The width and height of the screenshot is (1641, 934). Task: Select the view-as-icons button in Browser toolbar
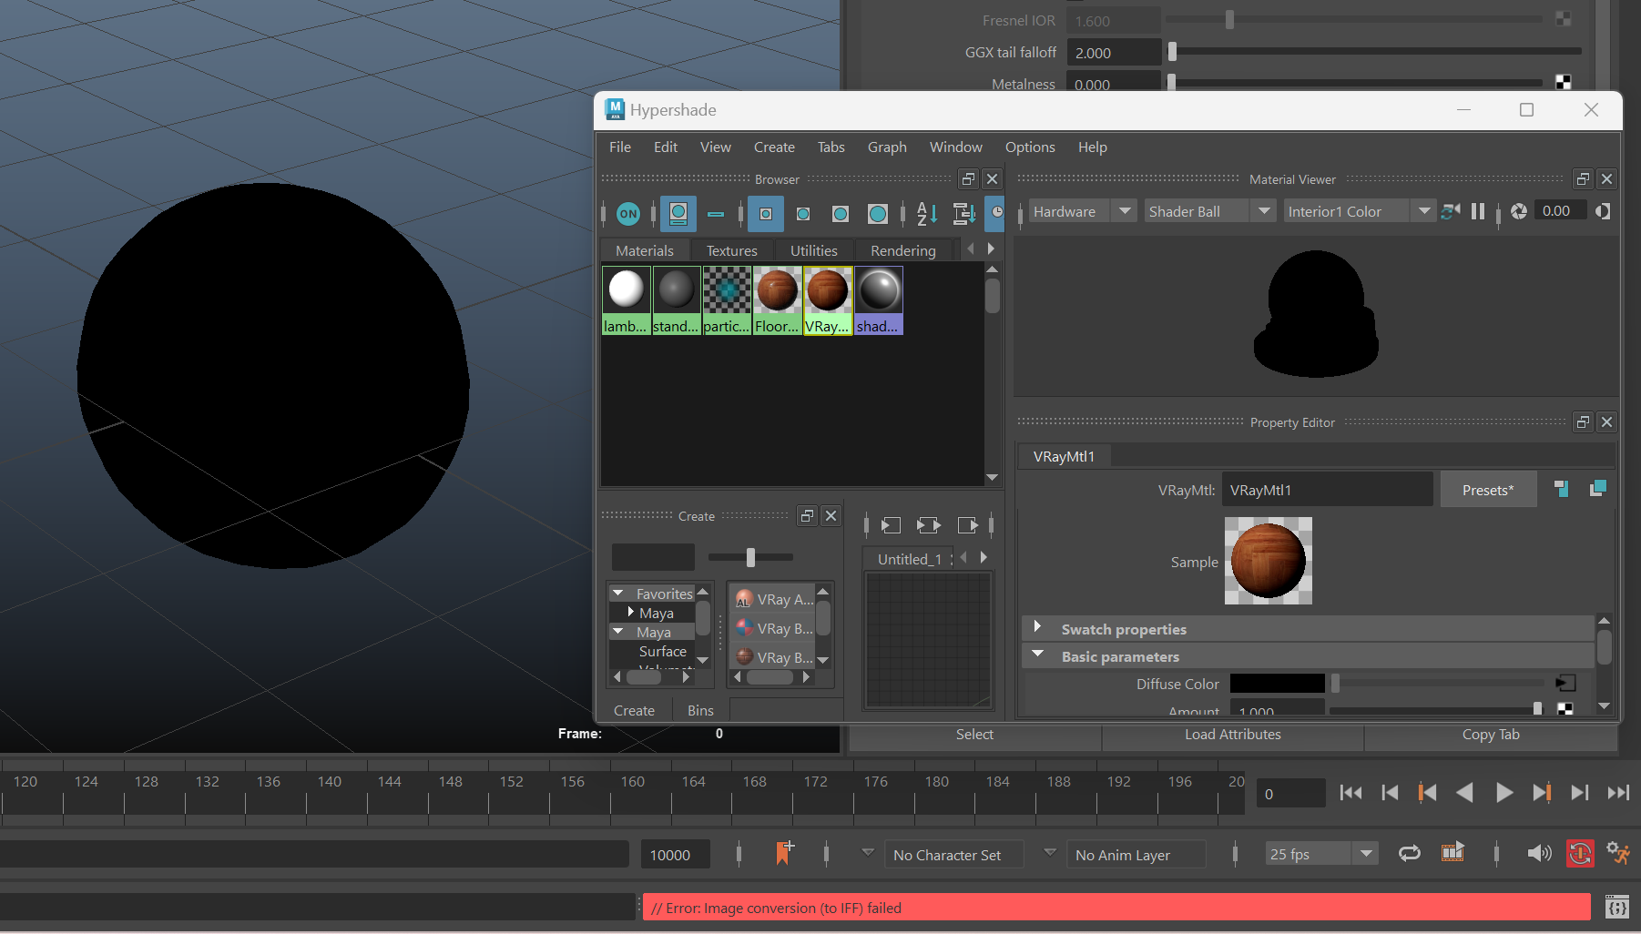click(678, 214)
